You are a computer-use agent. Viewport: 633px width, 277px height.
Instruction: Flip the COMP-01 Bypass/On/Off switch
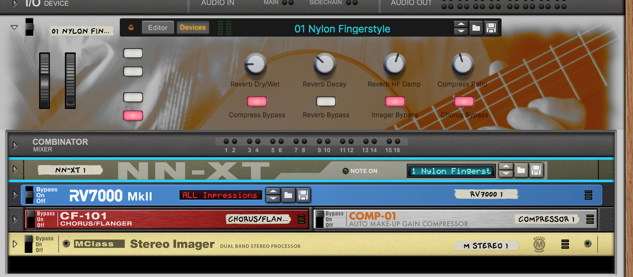tap(319, 219)
